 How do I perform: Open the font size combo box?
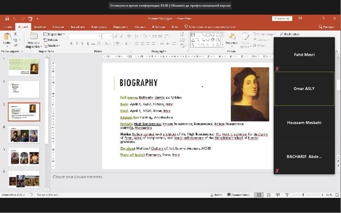coord(107,36)
